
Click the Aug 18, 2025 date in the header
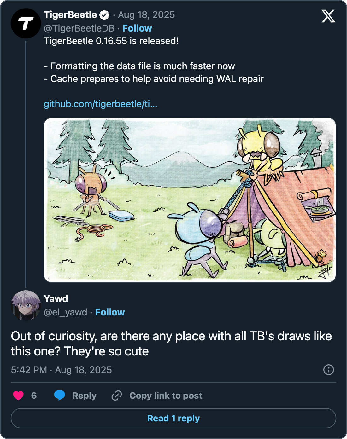146,15
